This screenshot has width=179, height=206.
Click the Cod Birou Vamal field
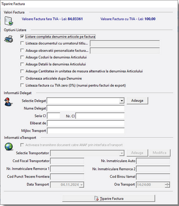153,177
